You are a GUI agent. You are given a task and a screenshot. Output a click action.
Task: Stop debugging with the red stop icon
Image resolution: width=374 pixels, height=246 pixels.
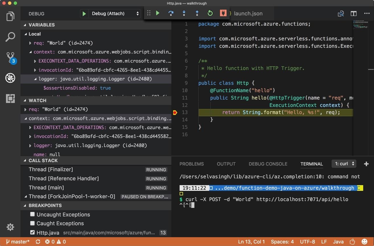coord(223,13)
